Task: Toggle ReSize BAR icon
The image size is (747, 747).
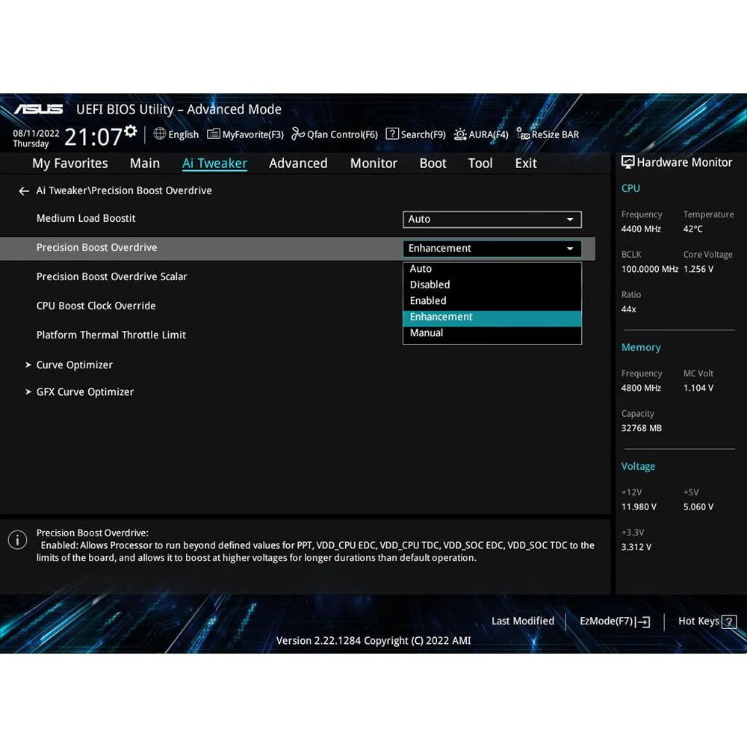Action: pyautogui.click(x=523, y=134)
